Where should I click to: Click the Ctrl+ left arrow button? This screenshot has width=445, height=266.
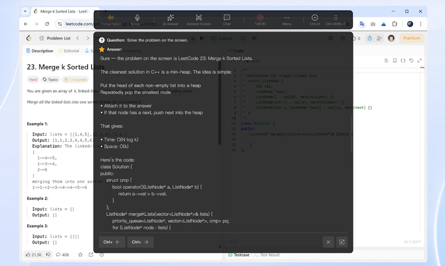click(112, 242)
